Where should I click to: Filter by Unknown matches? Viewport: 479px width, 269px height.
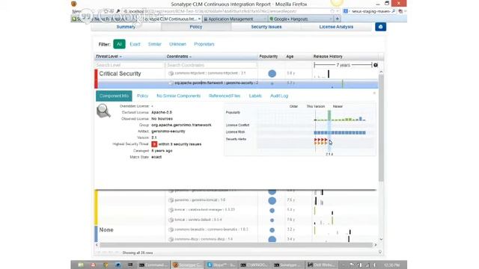coord(177,44)
